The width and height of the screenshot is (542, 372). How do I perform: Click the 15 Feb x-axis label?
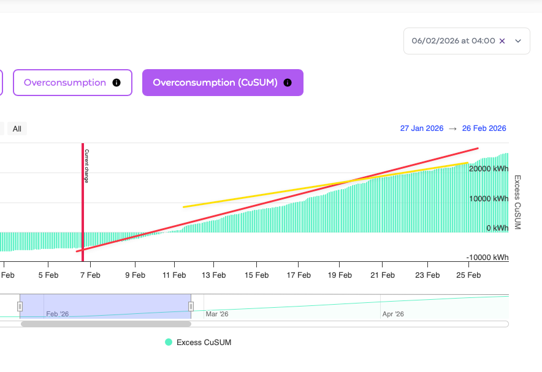coord(256,275)
